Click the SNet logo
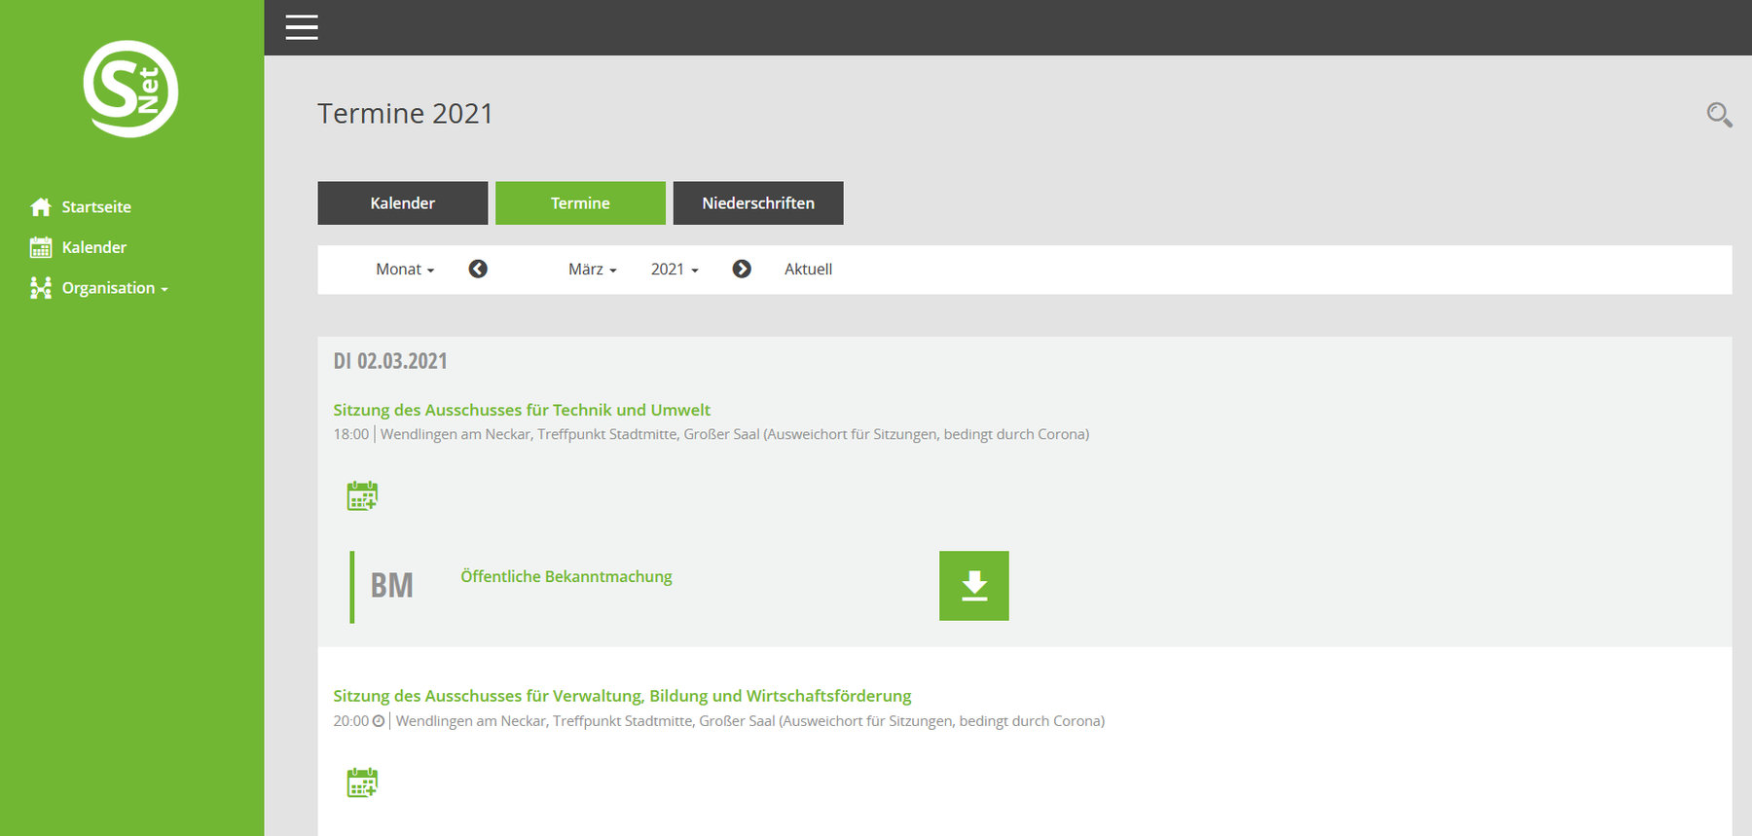Viewport: 1752px width, 836px height. click(130, 89)
